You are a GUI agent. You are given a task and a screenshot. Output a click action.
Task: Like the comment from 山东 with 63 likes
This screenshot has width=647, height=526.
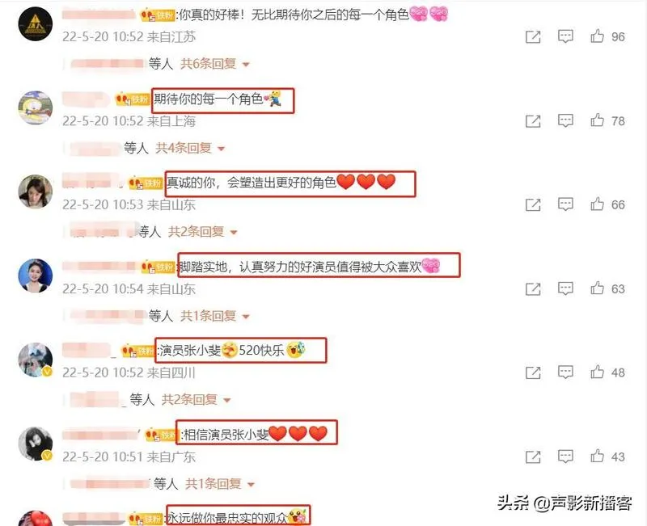(x=597, y=288)
